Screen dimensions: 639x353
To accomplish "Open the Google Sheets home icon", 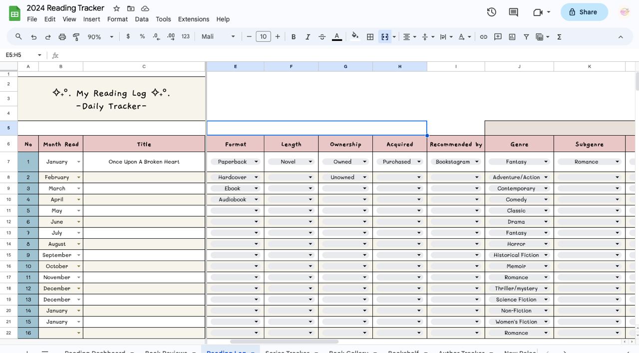I will 14,14.
